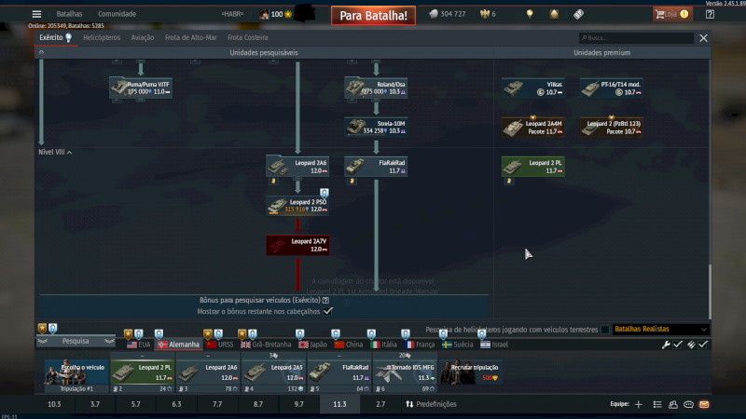Enable helicopter research with ground vehicles checkbox
The height and width of the screenshot is (419, 746).
[x=605, y=330]
